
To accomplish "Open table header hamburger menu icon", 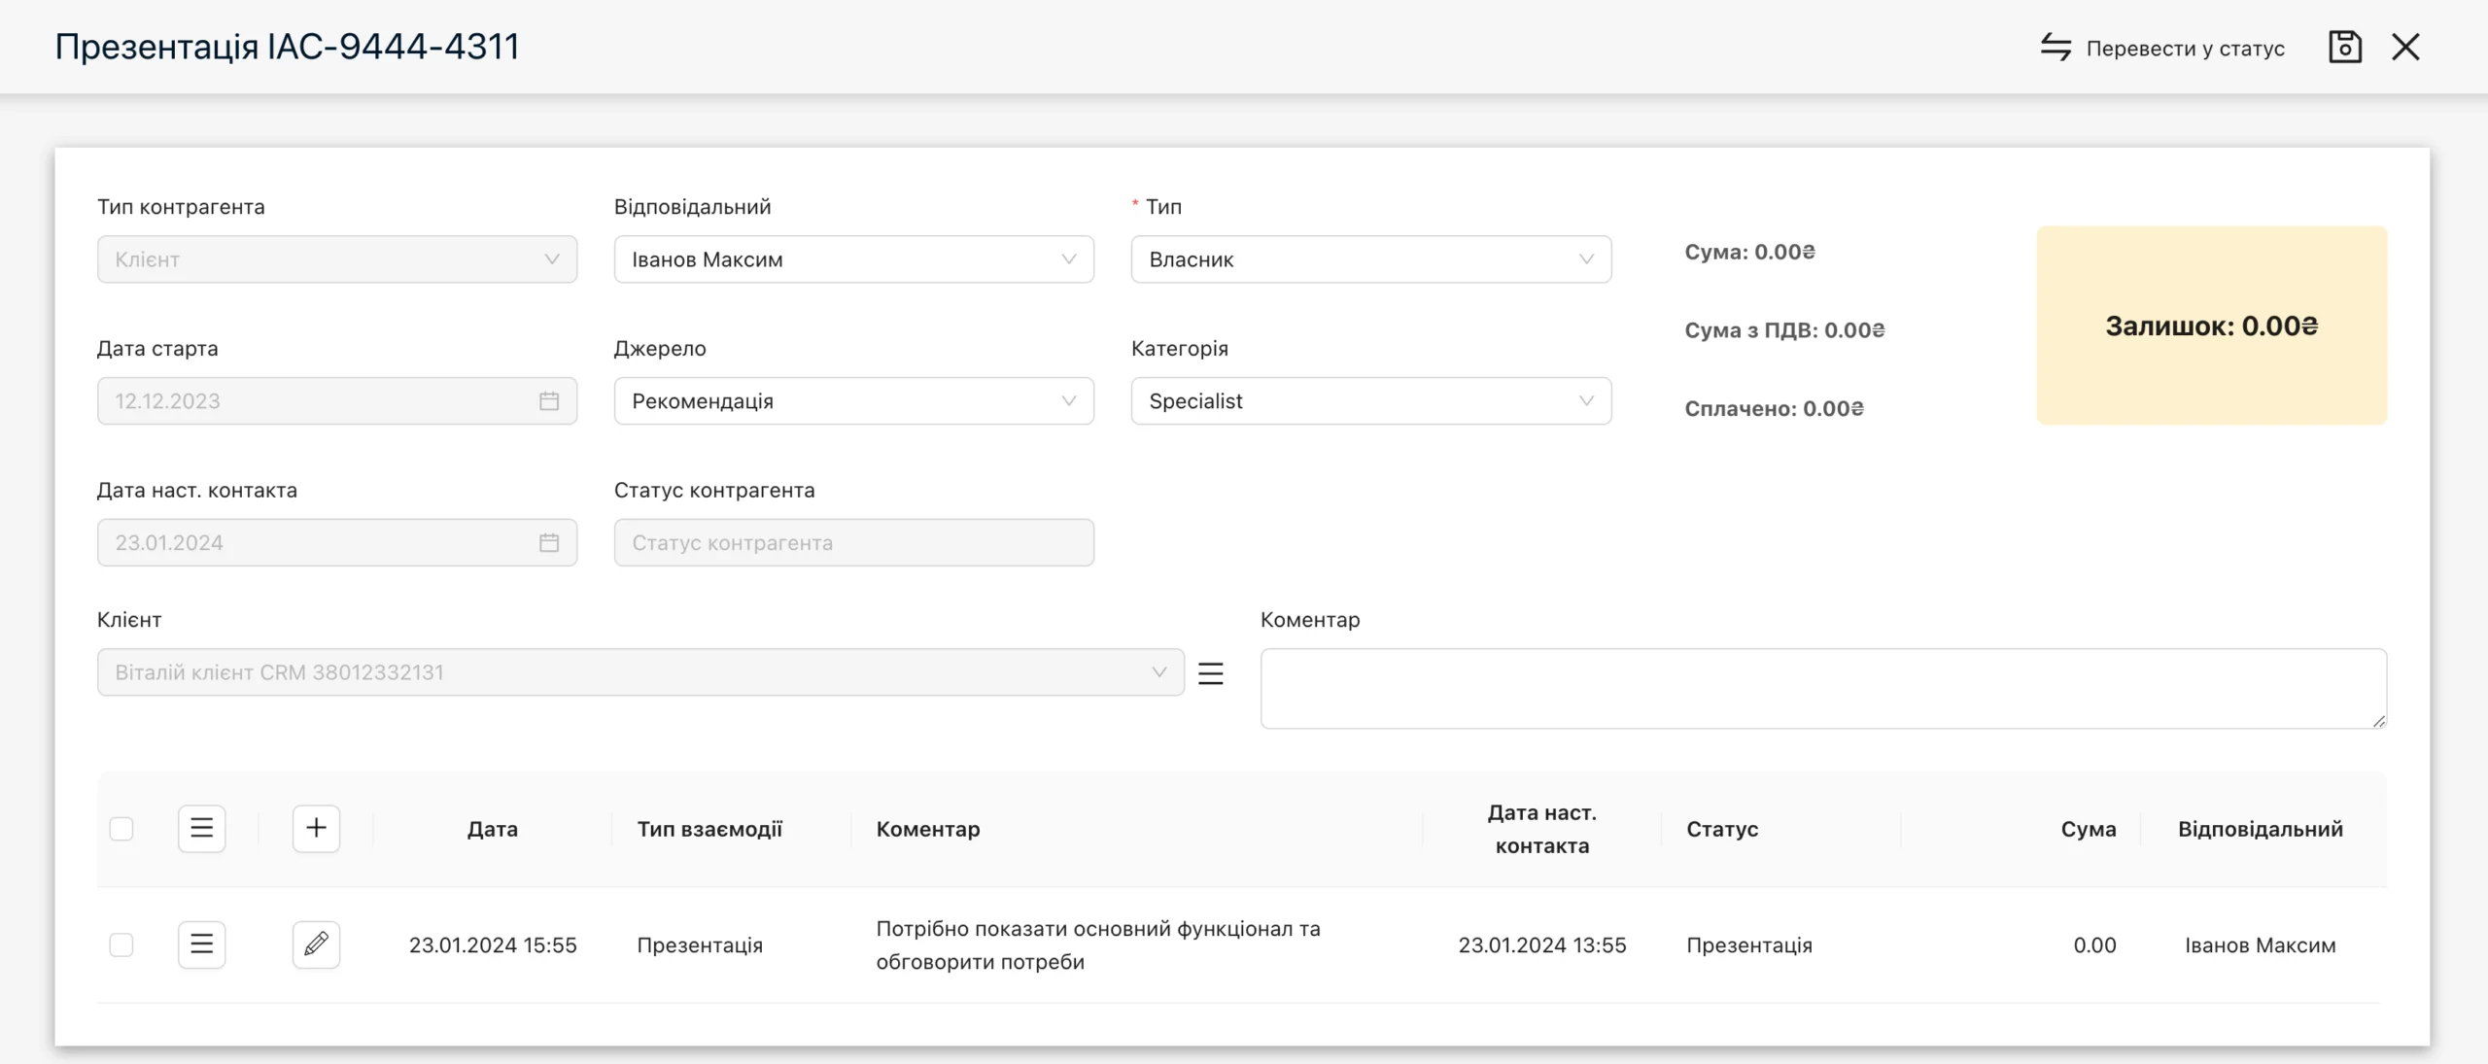I will pyautogui.click(x=201, y=828).
